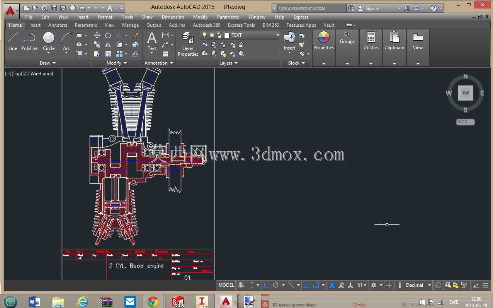Pick the Arc tool

pos(66,41)
